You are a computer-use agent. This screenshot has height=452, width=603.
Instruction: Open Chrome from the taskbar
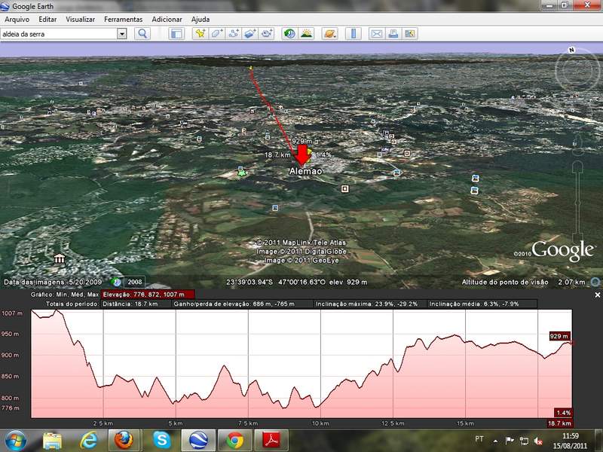234,441
